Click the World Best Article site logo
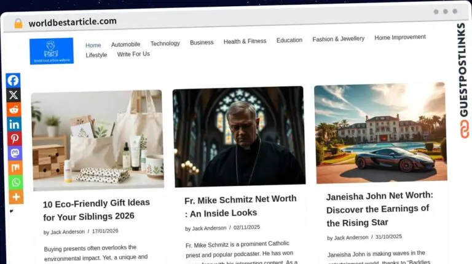The image size is (472, 264). (x=51, y=51)
